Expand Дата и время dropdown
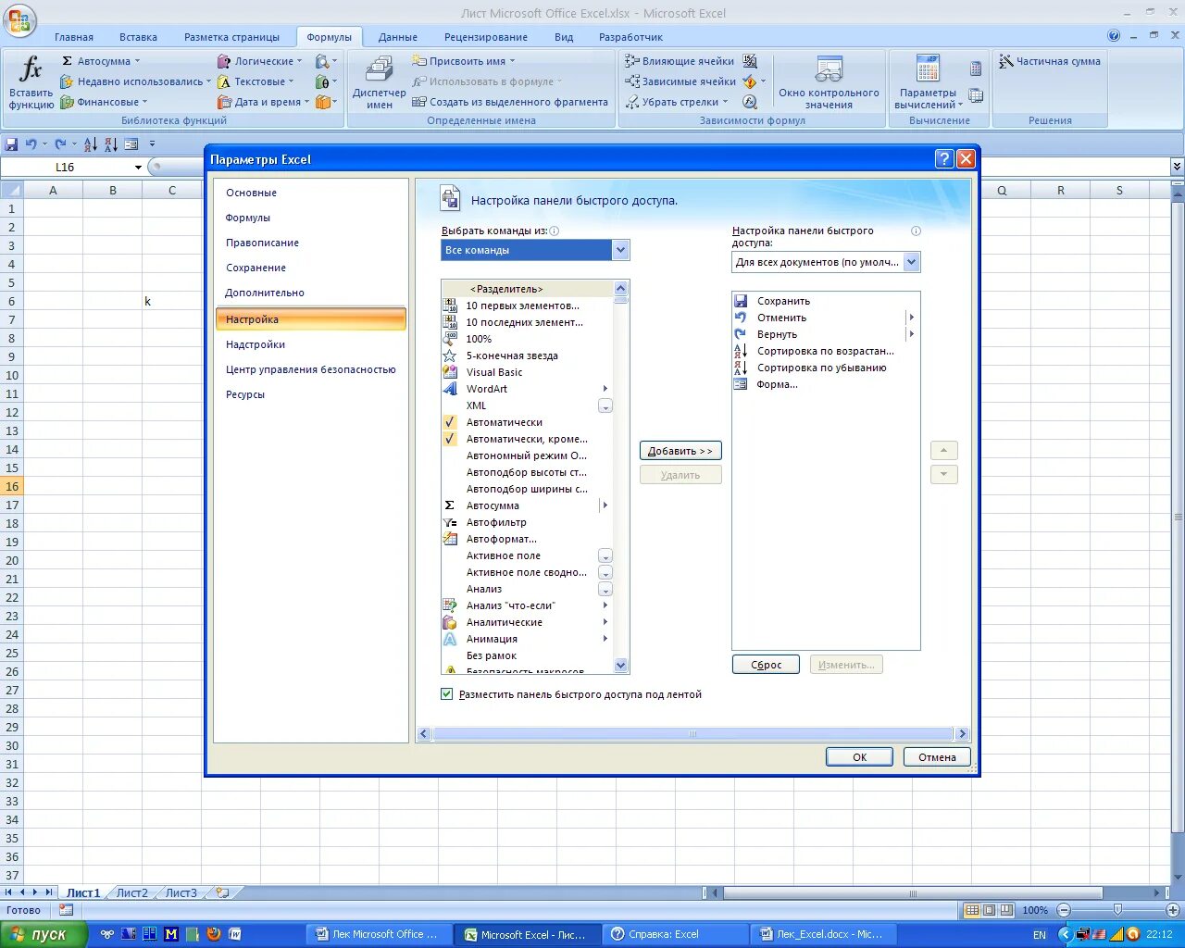 (x=307, y=102)
